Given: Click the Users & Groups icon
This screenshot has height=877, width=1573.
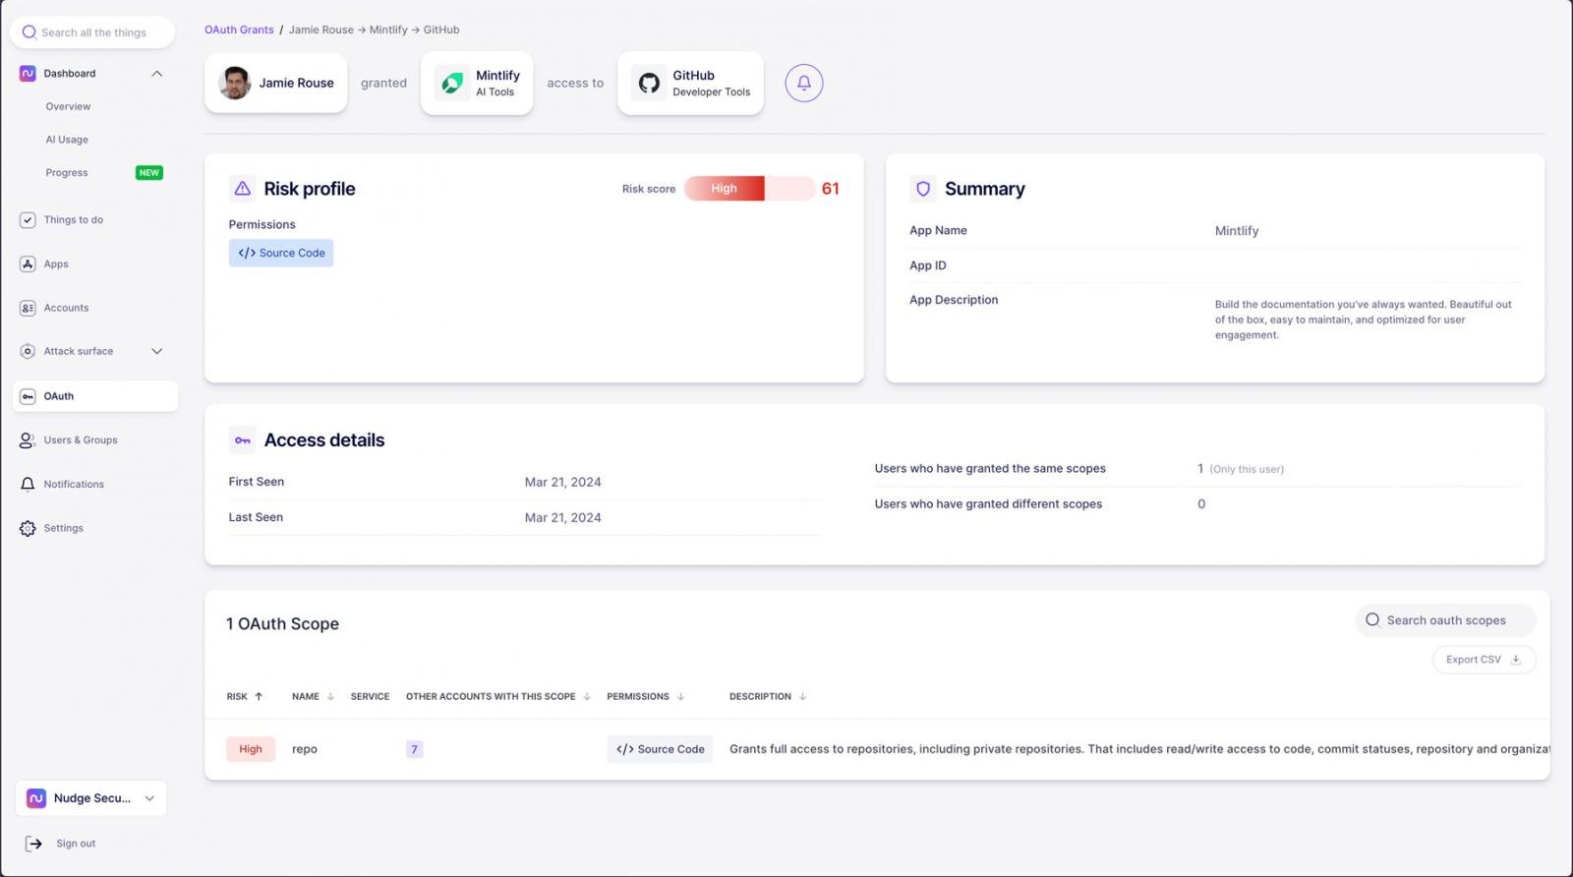Looking at the screenshot, I should [28, 440].
